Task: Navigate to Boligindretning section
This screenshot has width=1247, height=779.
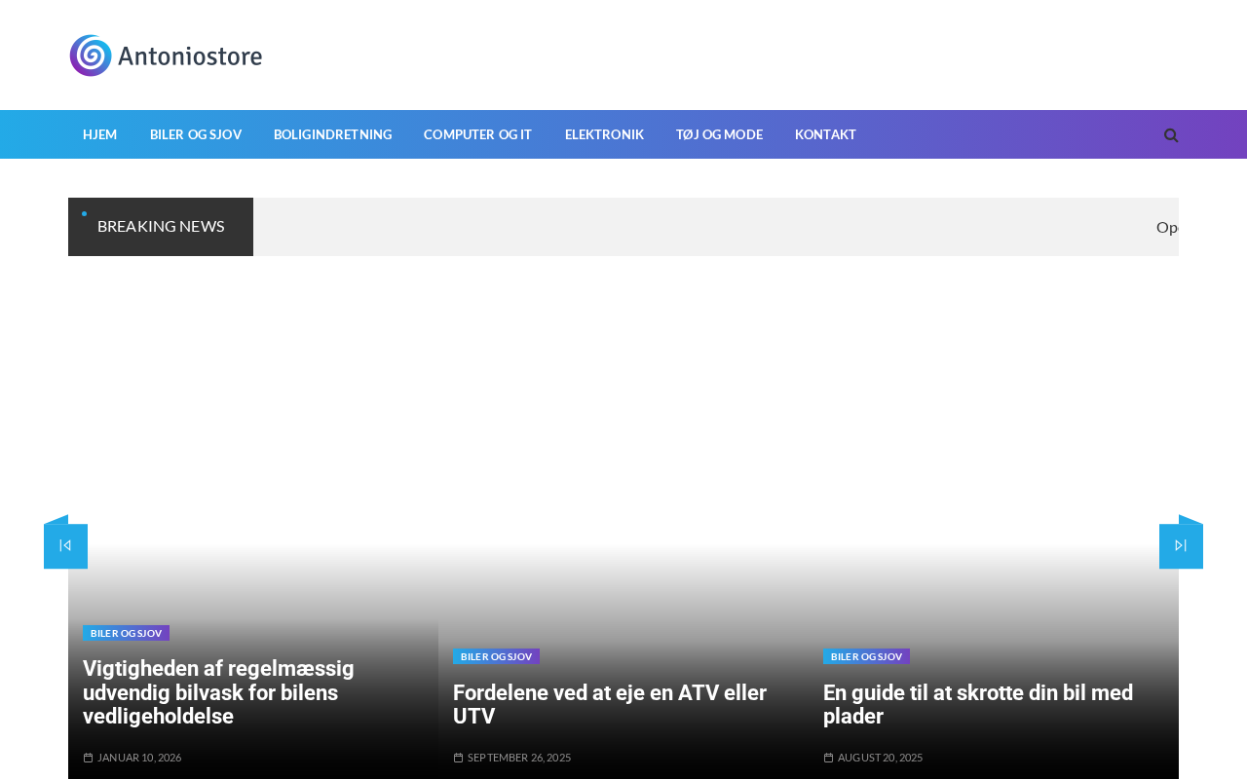Action: pos(332,134)
